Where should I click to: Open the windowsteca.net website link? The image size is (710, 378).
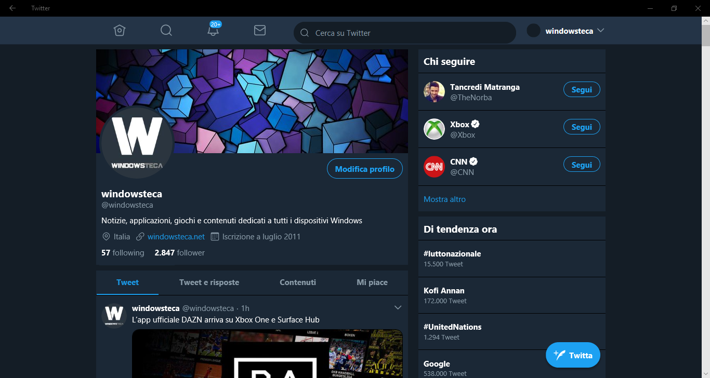point(176,237)
